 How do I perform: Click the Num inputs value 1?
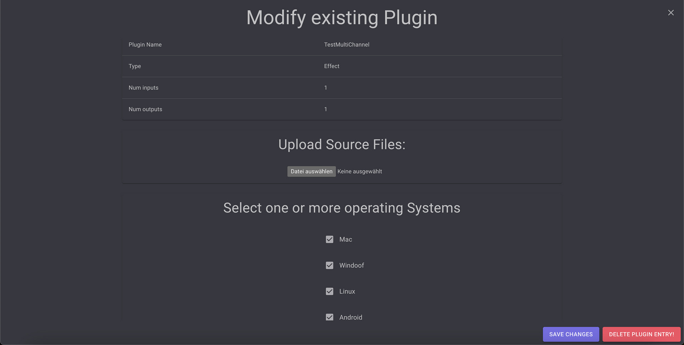tap(325, 88)
